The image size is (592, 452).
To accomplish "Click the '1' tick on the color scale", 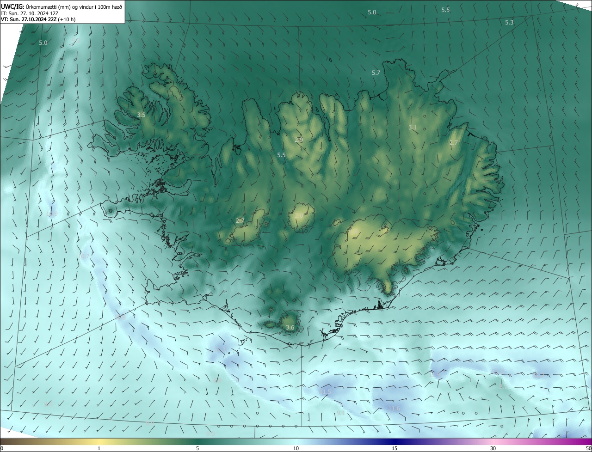I will pos(99,448).
